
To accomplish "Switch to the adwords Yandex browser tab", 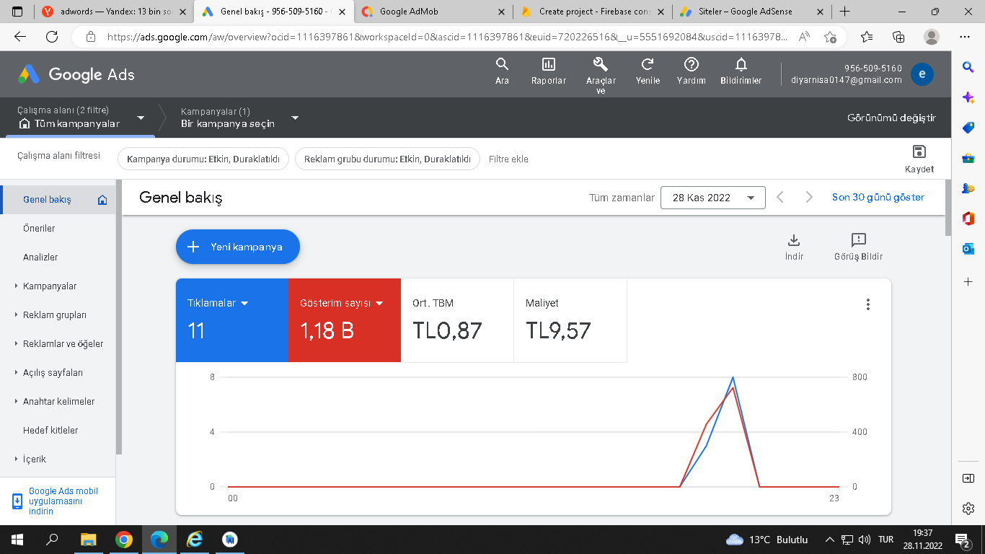I will click(113, 12).
